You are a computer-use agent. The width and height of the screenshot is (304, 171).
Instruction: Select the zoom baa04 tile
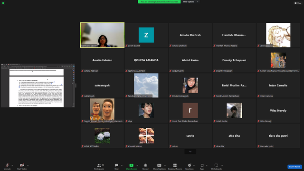(x=146, y=35)
